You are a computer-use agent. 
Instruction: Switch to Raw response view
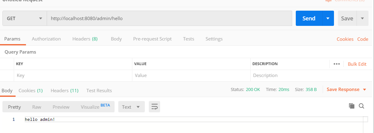[37, 107]
